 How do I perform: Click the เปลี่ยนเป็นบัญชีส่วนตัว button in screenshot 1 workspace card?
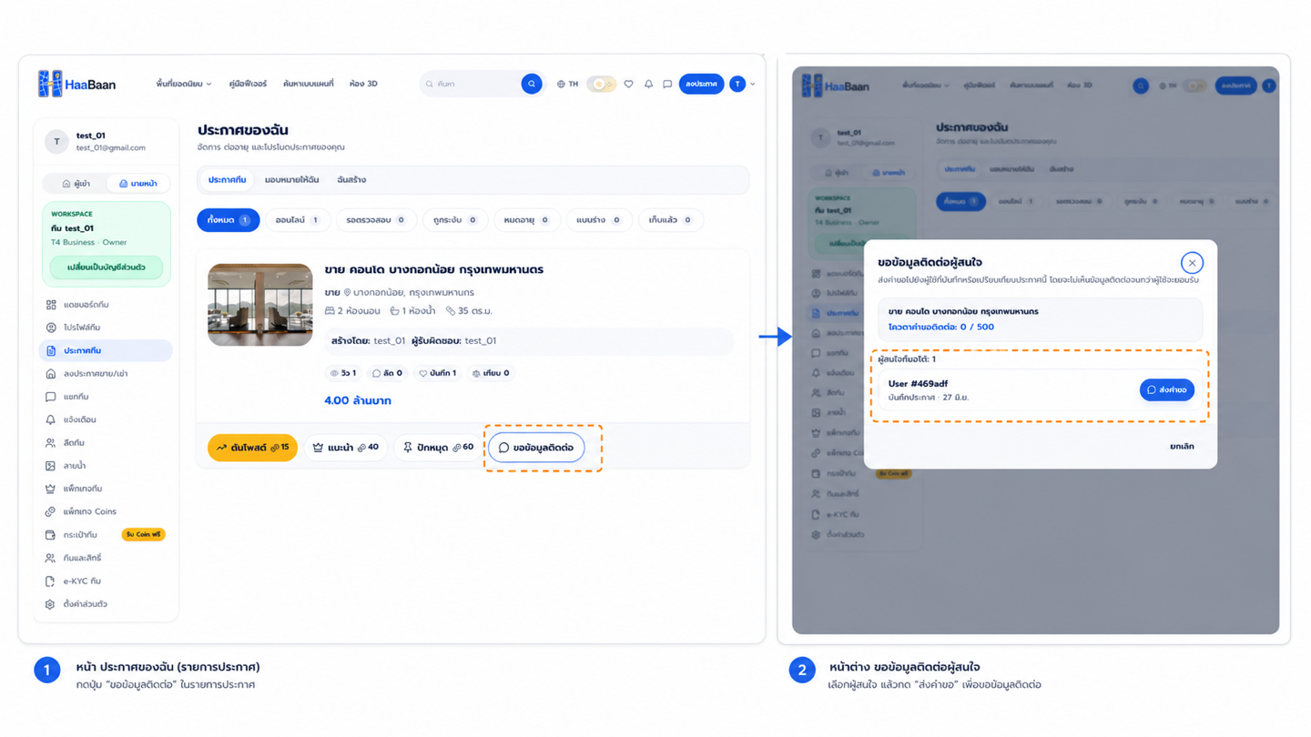pos(107,268)
